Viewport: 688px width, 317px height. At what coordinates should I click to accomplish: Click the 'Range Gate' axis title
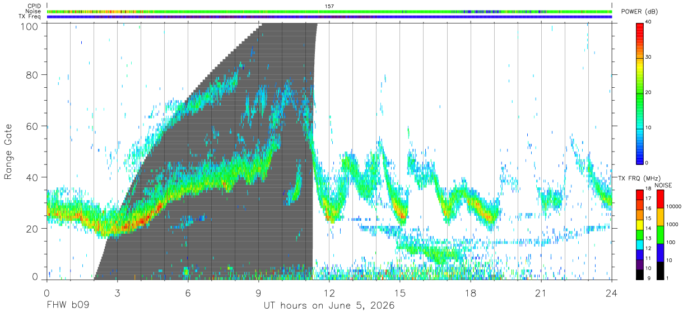[x=9, y=152]
